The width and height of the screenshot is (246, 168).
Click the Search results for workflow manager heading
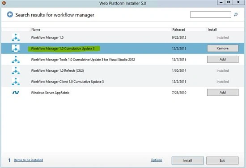(55, 15)
